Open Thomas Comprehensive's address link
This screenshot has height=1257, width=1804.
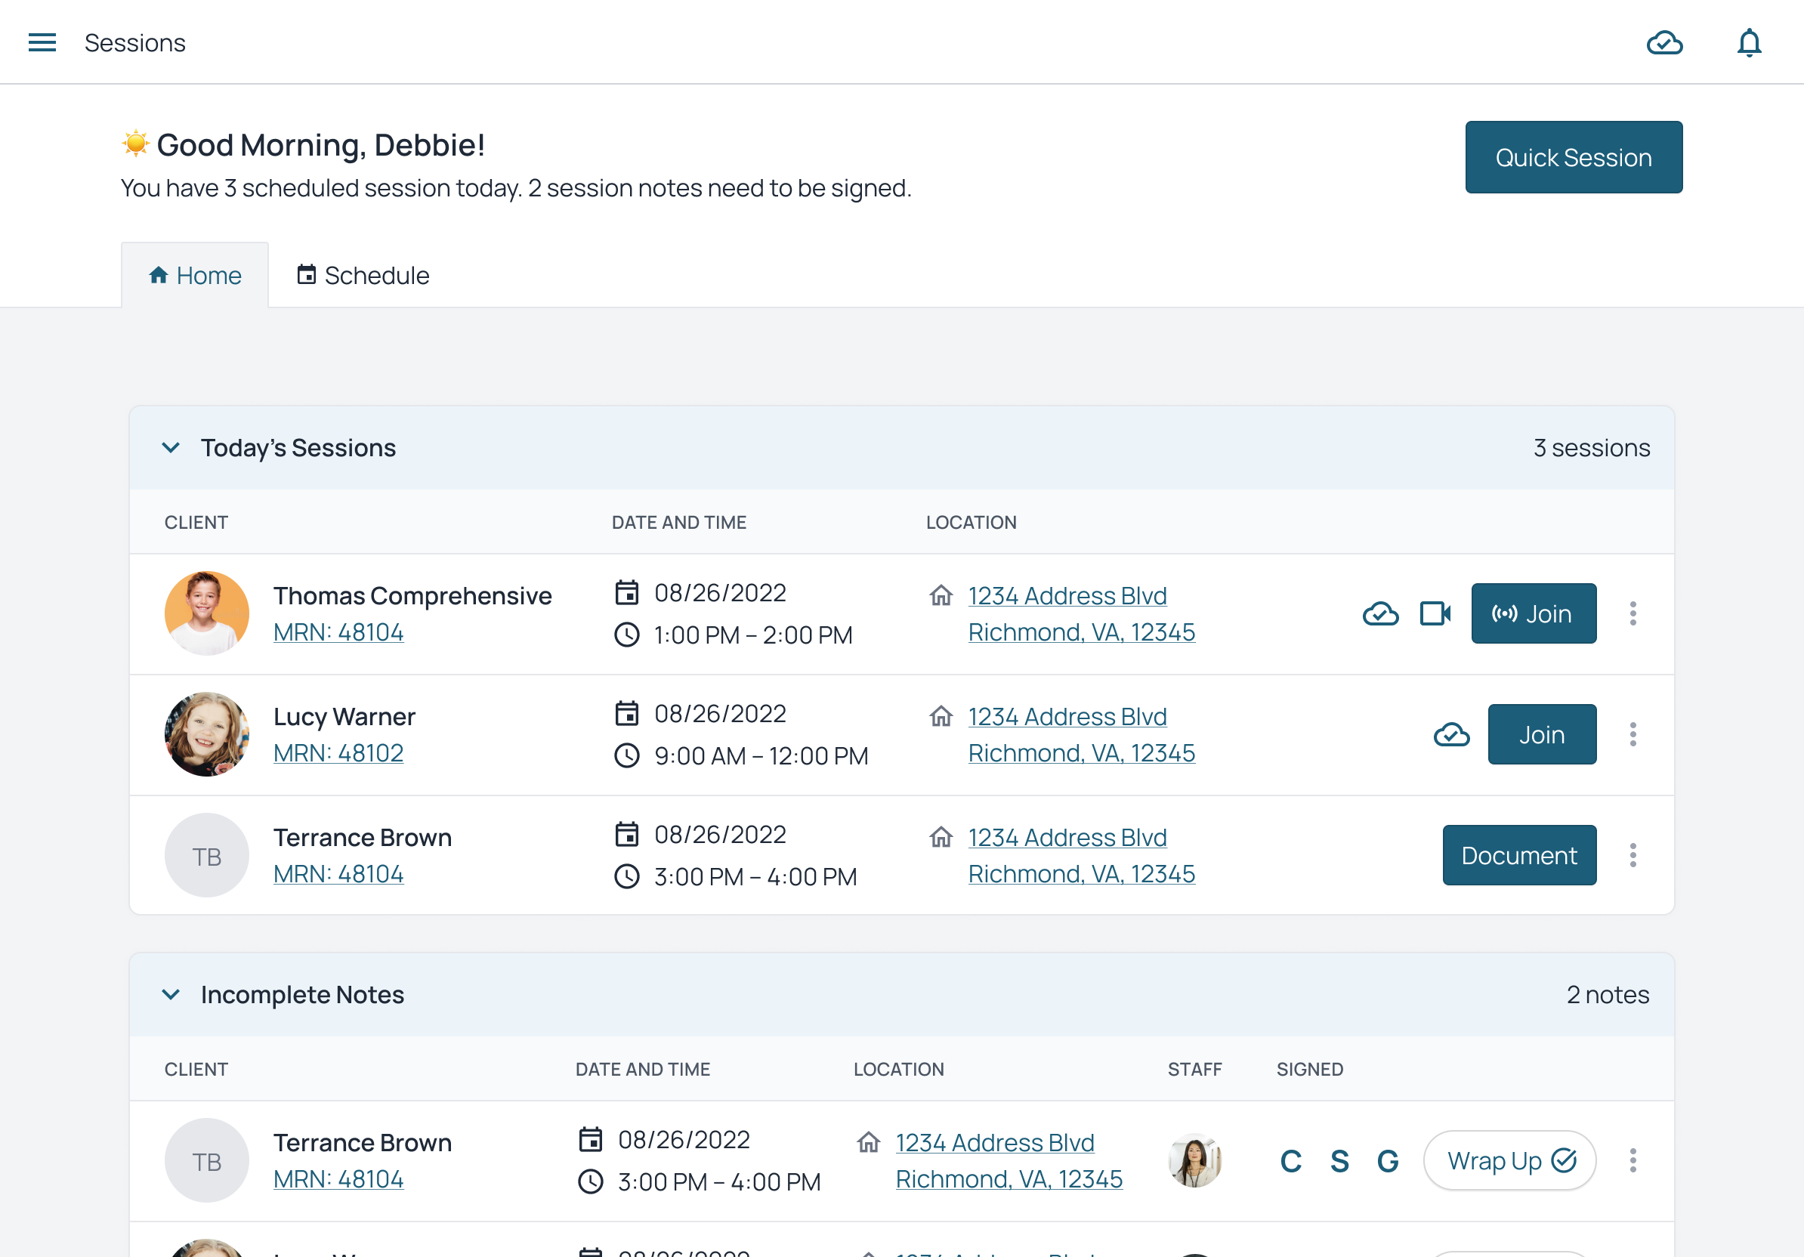[x=1081, y=614]
